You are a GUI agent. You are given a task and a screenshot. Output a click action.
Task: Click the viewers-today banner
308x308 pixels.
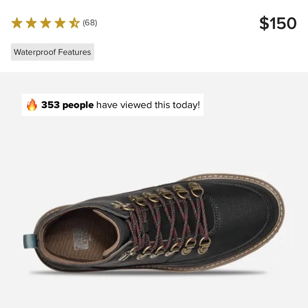[112, 105]
